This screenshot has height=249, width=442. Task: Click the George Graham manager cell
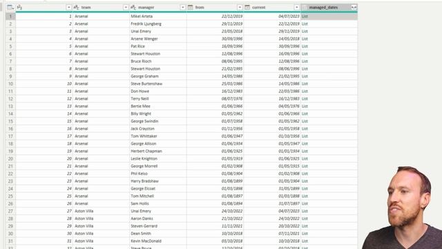coord(158,76)
